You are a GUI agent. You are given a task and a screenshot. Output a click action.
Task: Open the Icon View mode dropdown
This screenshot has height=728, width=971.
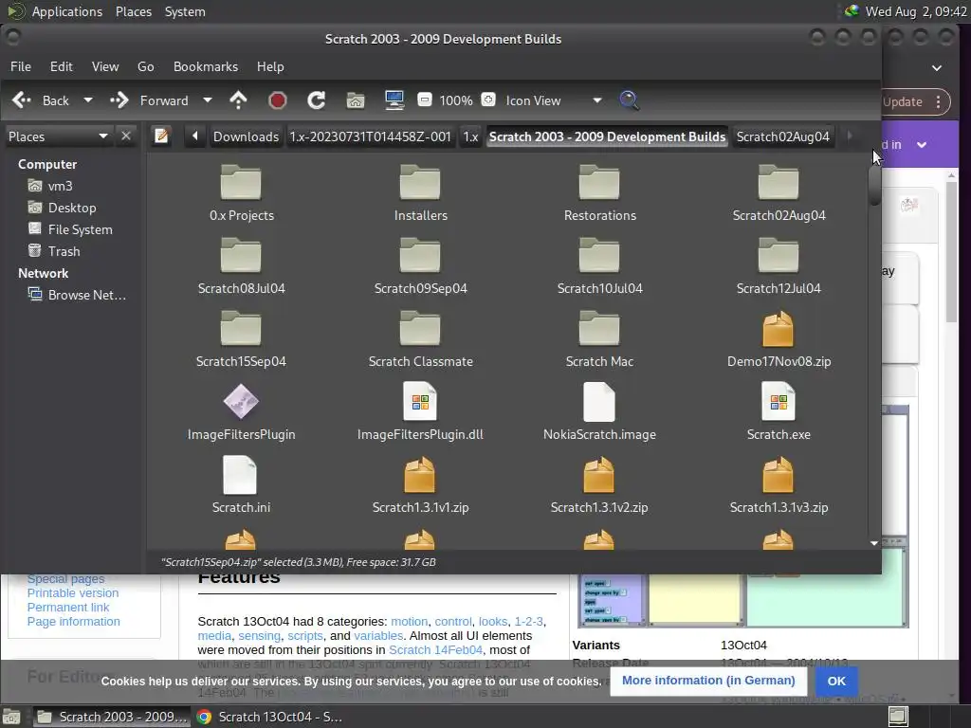click(553, 100)
